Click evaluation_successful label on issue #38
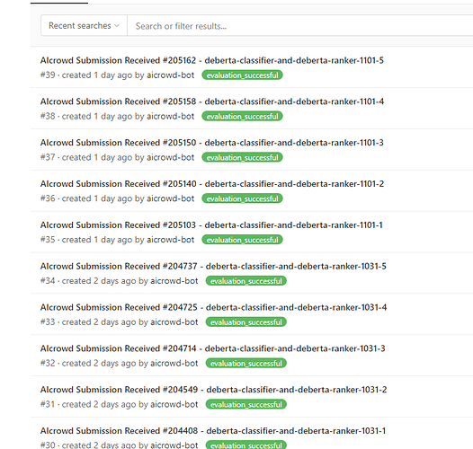Screen dimensions: 473x449 242,117
